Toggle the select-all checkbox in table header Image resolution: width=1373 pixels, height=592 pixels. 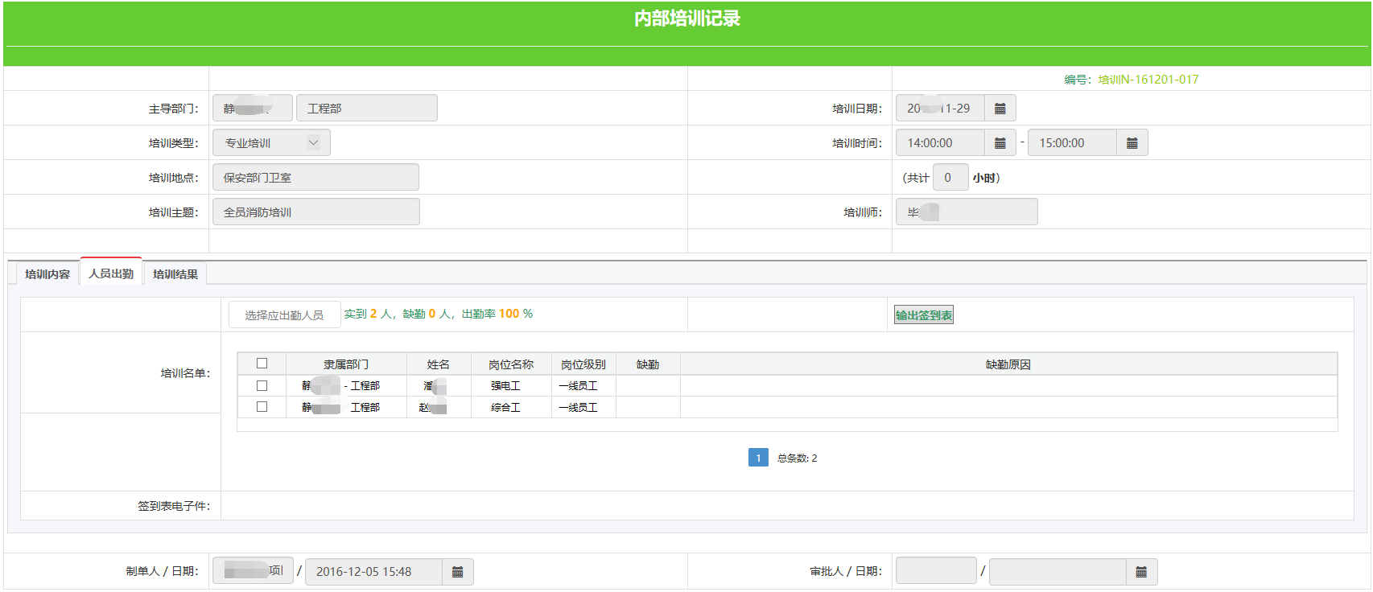pos(262,364)
